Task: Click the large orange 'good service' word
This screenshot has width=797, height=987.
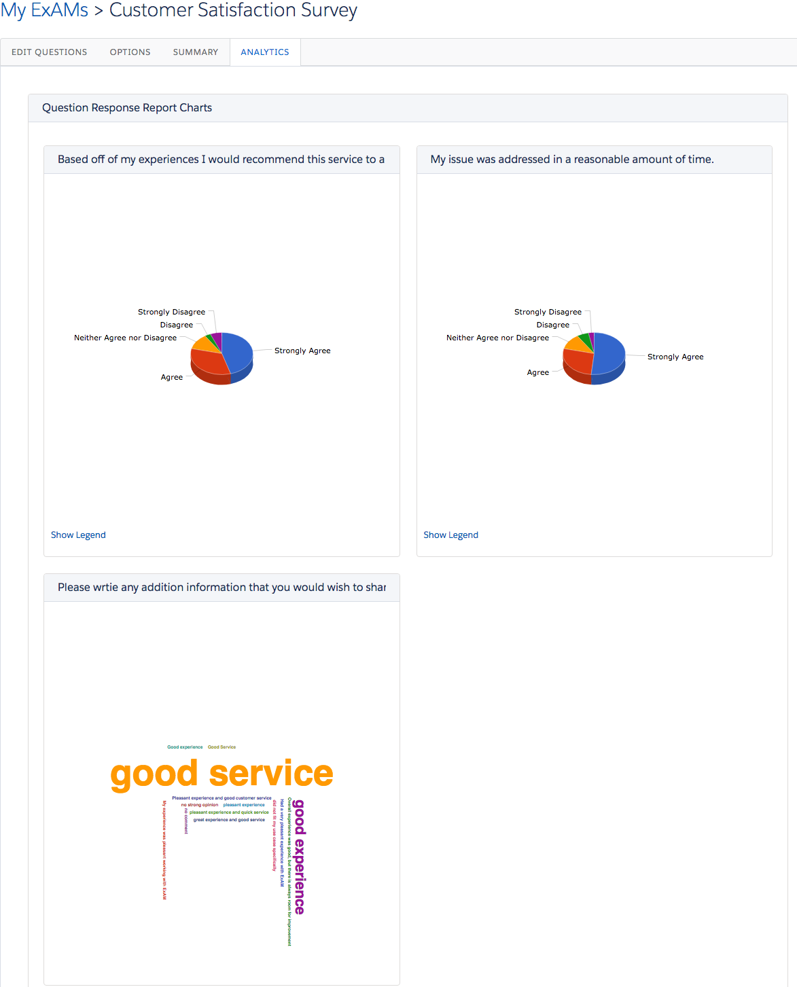Action: coord(222,774)
